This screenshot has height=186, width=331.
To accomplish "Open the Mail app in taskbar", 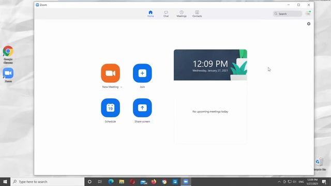I will pyautogui.click(x=144, y=182).
